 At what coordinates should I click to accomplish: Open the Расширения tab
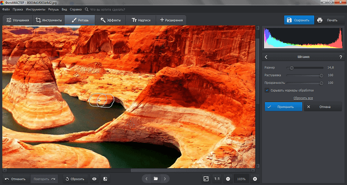pos(171,20)
